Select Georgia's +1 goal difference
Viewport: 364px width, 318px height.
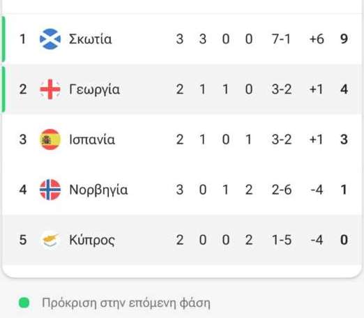(x=316, y=89)
